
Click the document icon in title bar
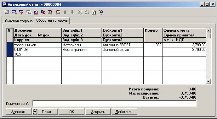(5, 4)
